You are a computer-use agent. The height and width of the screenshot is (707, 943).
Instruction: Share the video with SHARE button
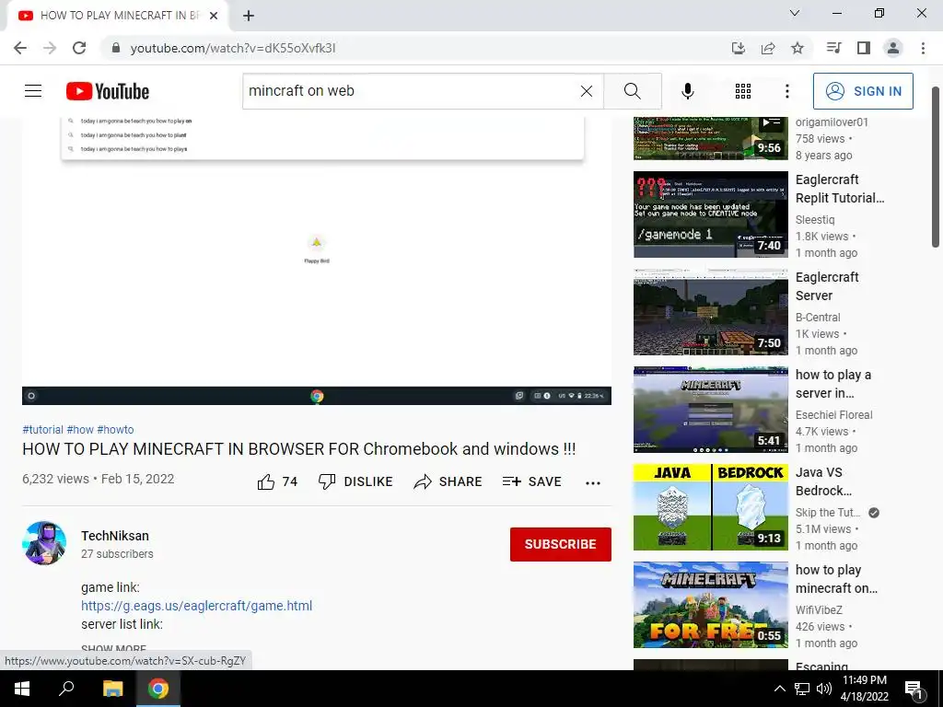[448, 481]
